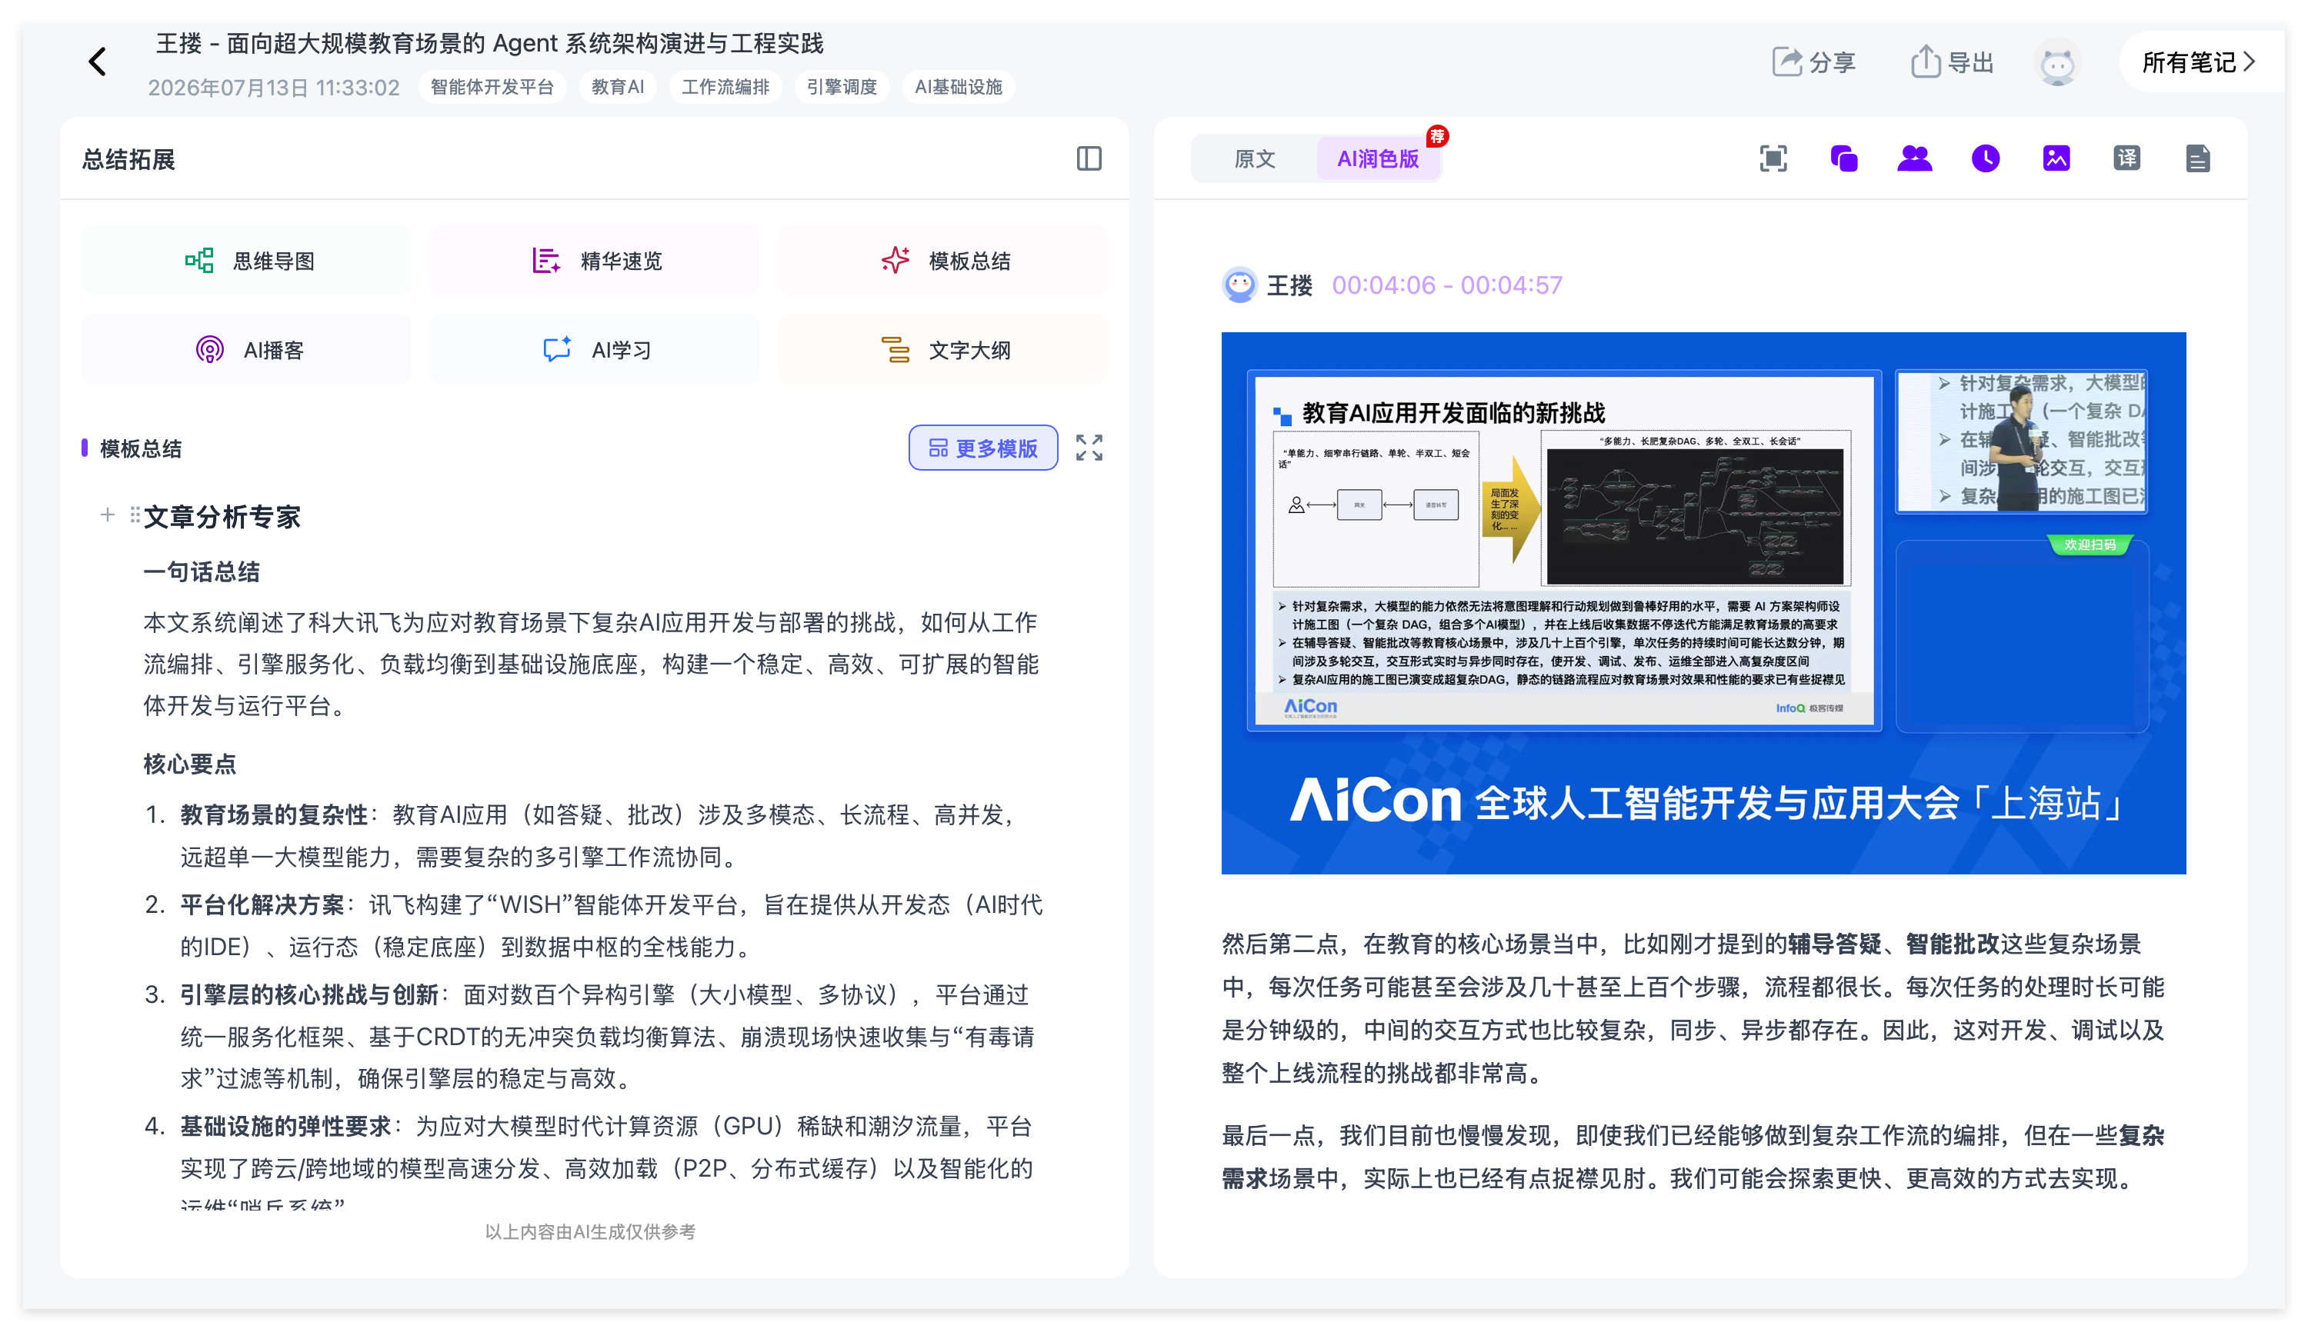
Task: Click the AI基础设施 tag
Action: coord(958,87)
